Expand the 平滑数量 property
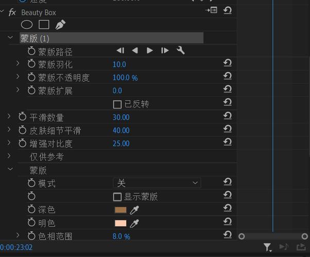310x257 pixels. pyautogui.click(x=9, y=116)
